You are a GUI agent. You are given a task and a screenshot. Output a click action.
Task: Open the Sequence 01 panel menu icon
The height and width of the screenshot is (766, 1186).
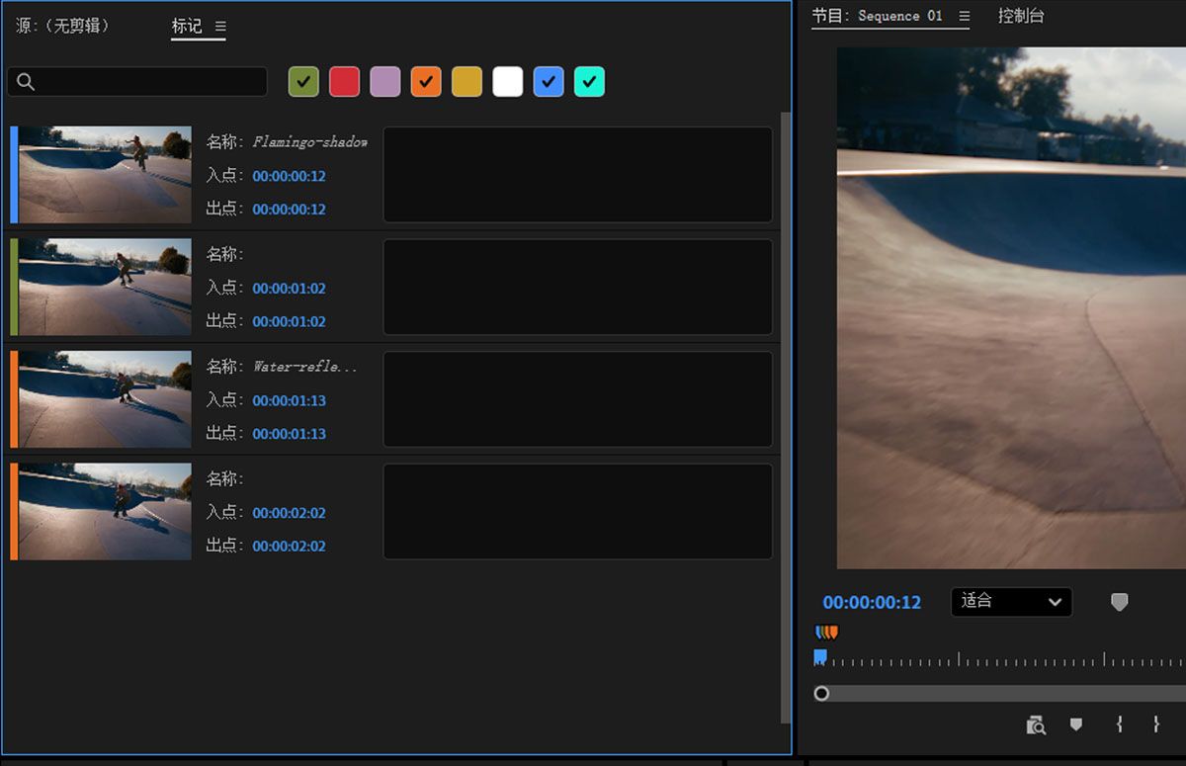(963, 16)
